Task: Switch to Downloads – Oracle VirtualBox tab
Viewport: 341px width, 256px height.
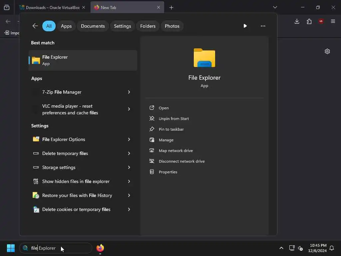Action: point(52,8)
